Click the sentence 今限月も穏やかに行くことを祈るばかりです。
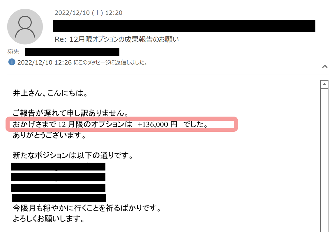The width and height of the screenshot is (332, 239). point(87,208)
